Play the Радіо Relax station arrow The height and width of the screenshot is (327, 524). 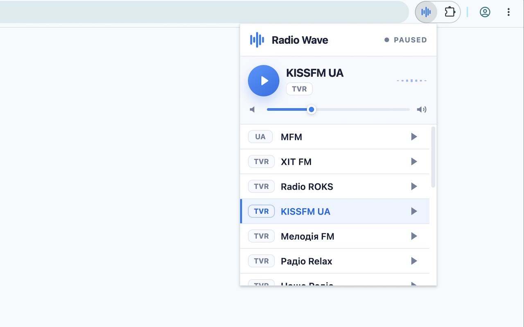pyautogui.click(x=414, y=261)
